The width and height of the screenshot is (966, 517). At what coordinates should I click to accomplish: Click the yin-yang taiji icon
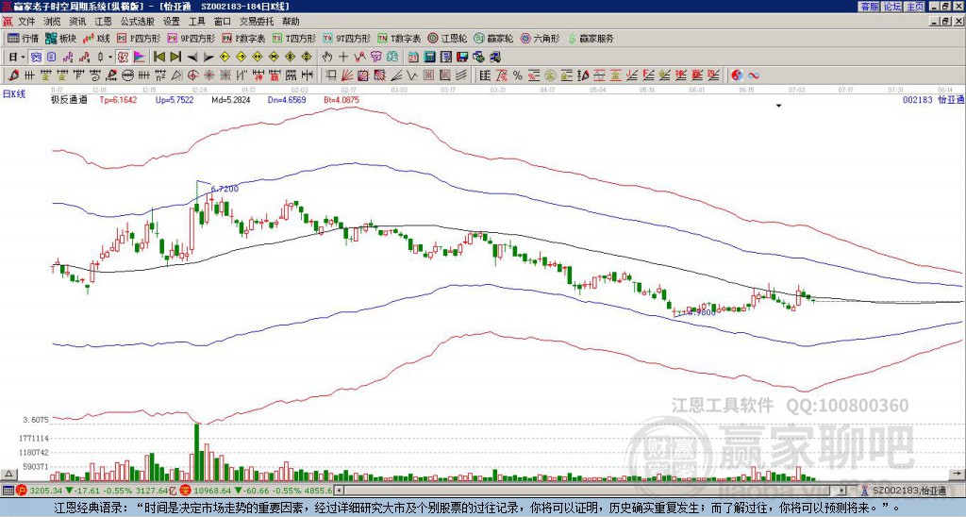click(737, 75)
